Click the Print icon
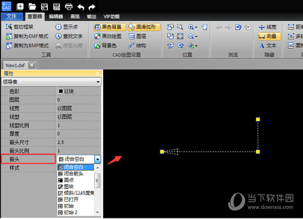 click(69, 7)
